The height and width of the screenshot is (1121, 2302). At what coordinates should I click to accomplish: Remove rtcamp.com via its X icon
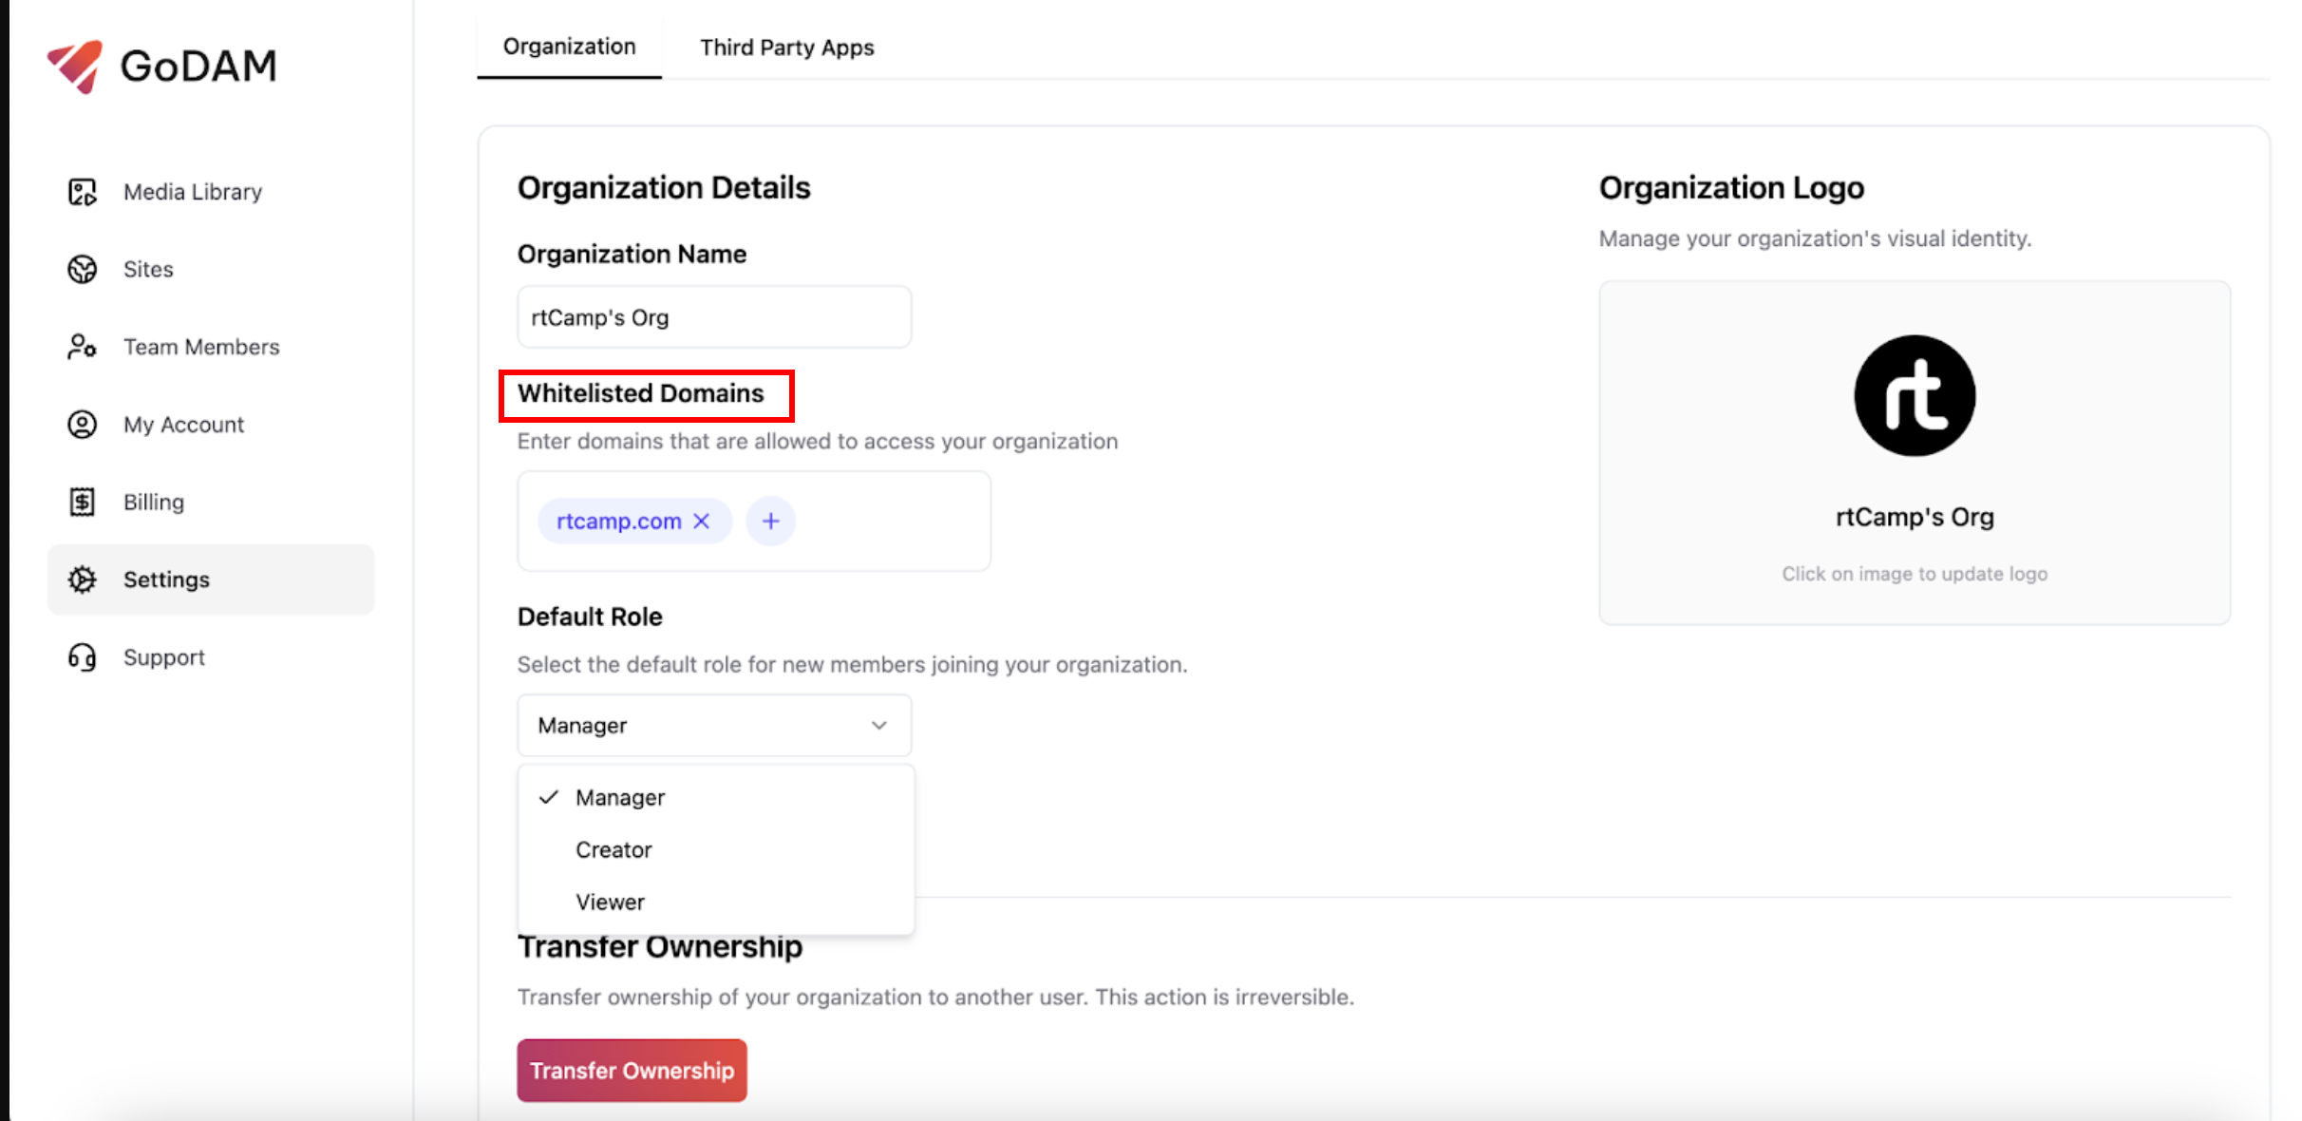[702, 521]
